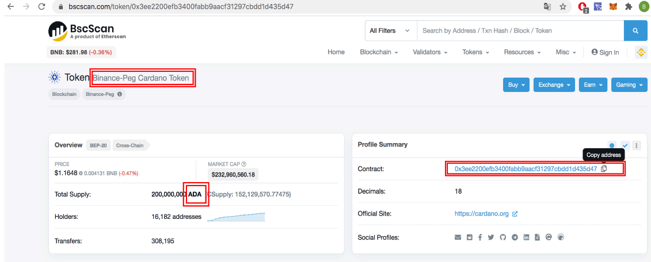Click the BNB price badge
The width and height of the screenshot is (651, 262).
point(81,52)
